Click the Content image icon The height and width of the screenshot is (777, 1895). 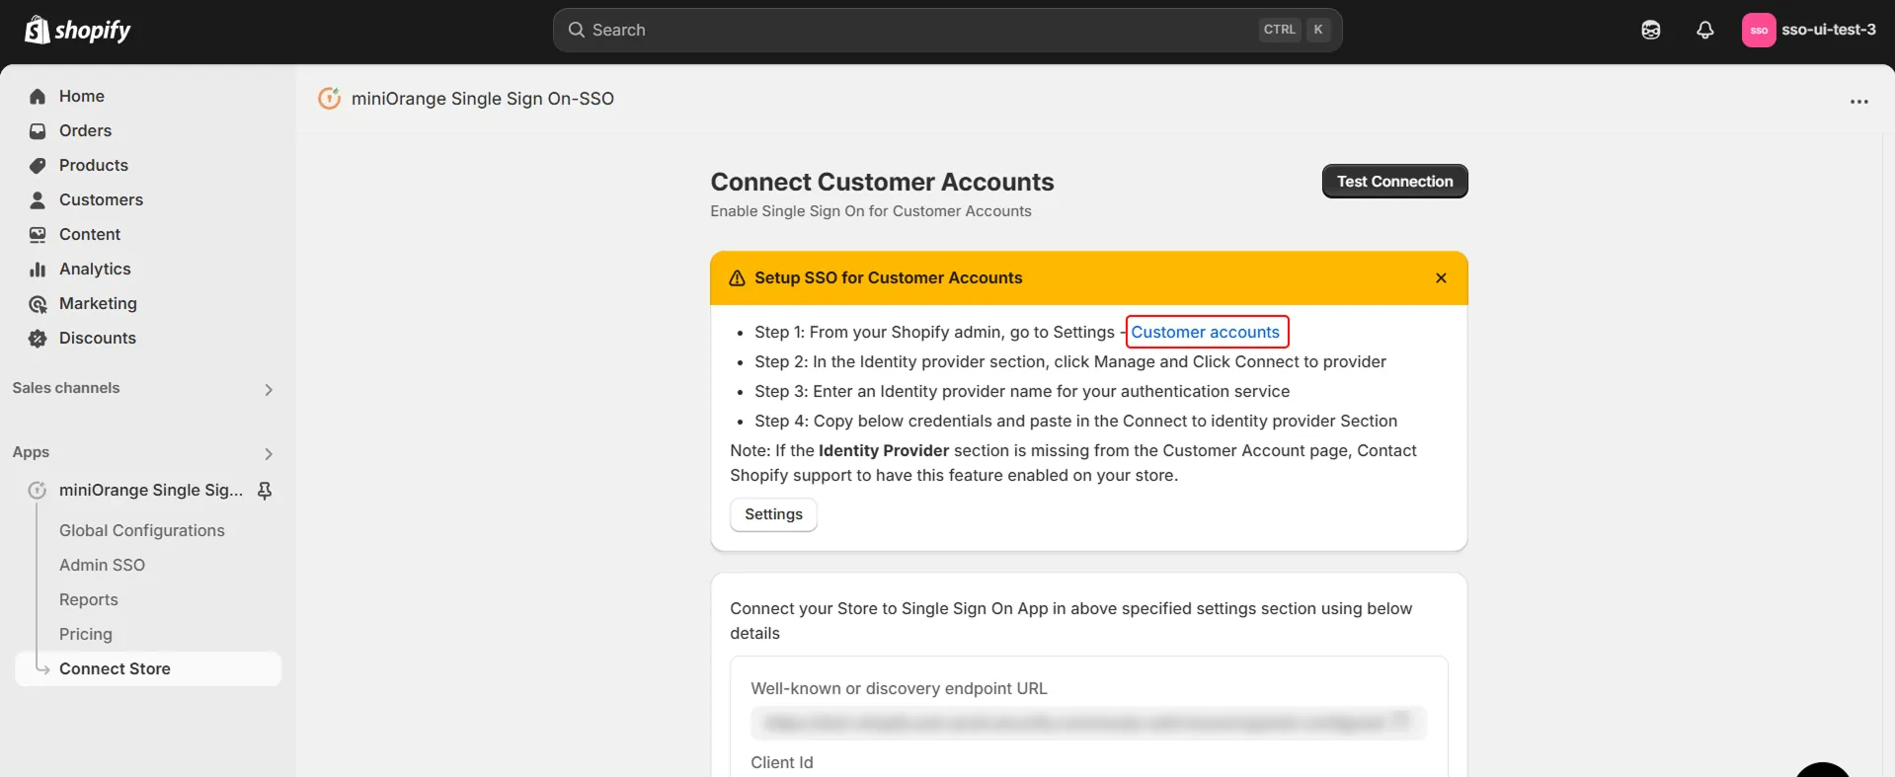coord(38,234)
